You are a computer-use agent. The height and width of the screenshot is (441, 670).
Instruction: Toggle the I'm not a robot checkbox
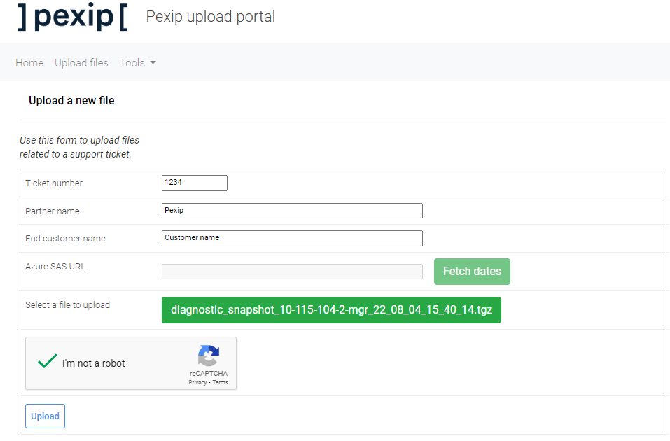pos(48,362)
